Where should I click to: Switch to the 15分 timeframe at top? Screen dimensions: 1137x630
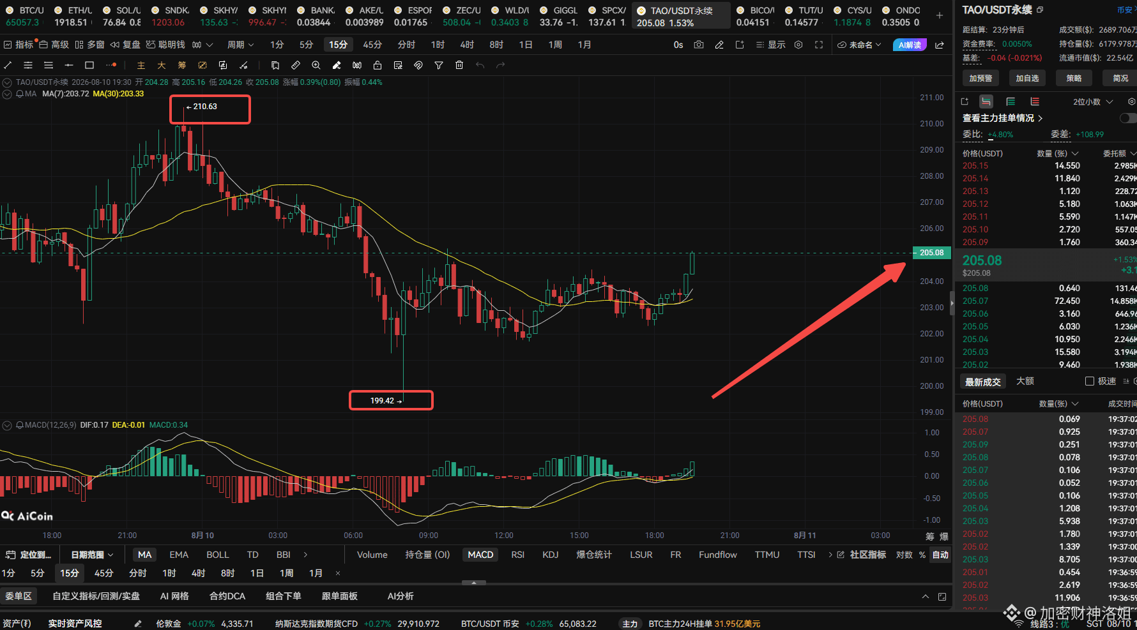338,45
